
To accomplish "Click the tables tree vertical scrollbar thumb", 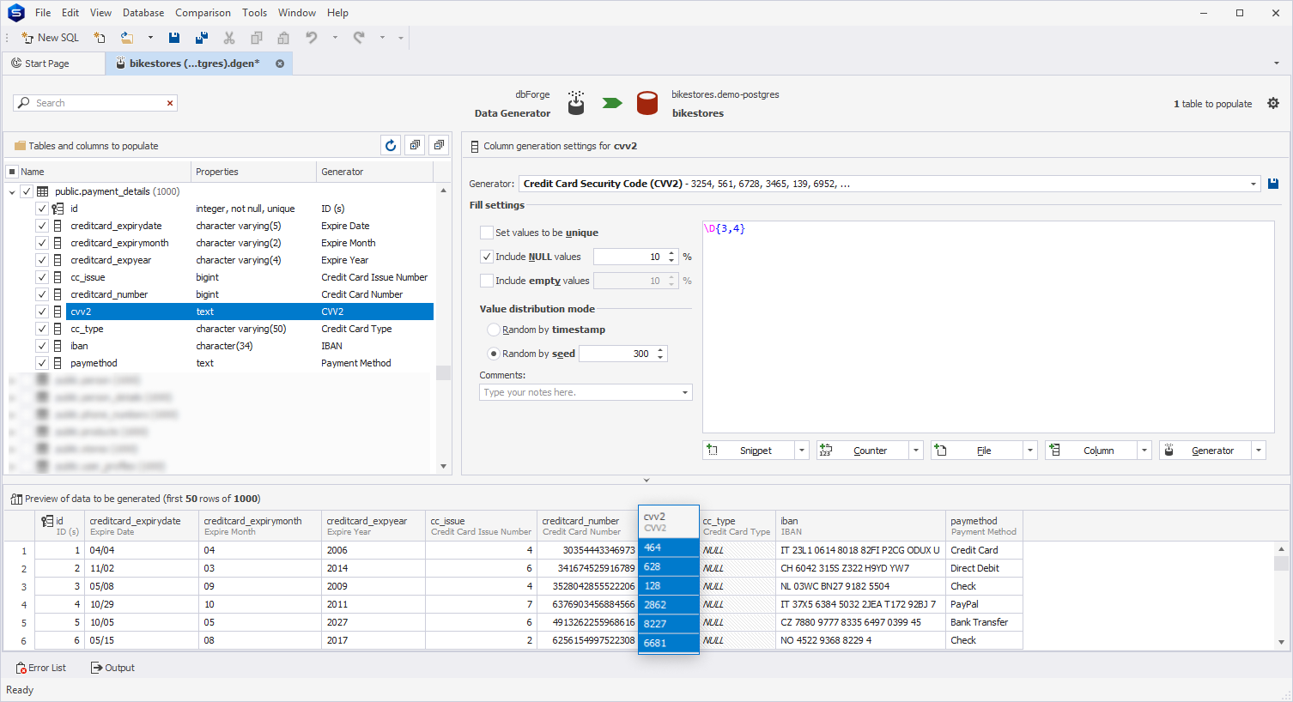I will pyautogui.click(x=443, y=372).
